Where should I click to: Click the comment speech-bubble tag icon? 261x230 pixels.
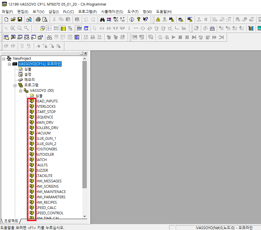43,28
